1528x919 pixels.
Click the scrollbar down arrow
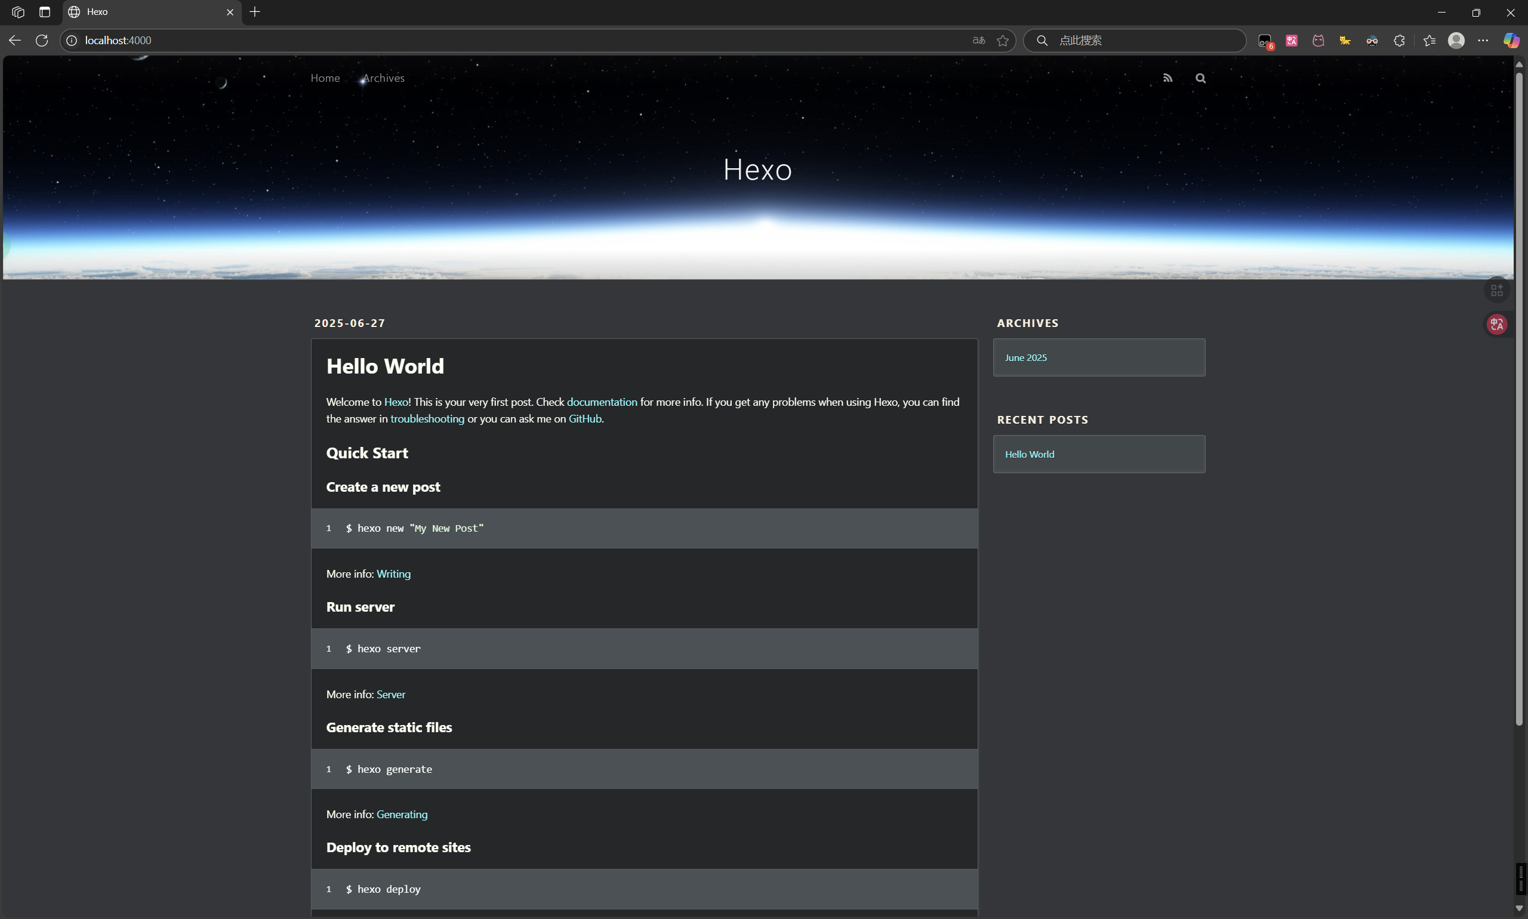[1518, 908]
